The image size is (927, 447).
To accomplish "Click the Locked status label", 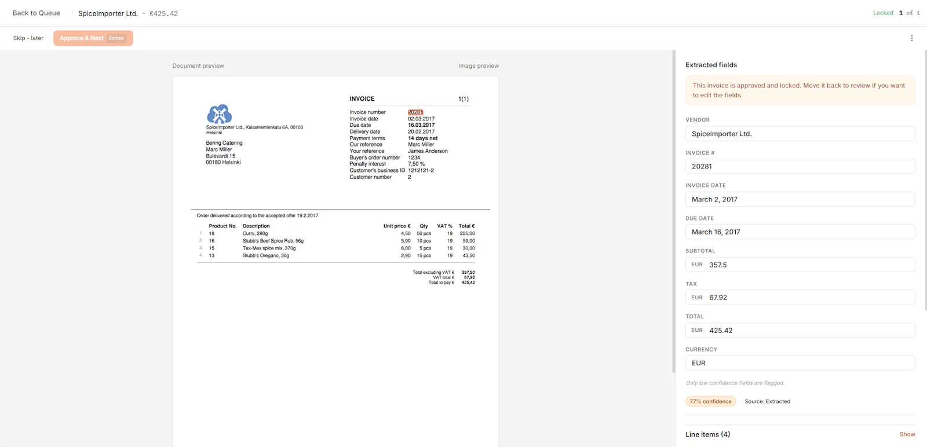I will (883, 13).
